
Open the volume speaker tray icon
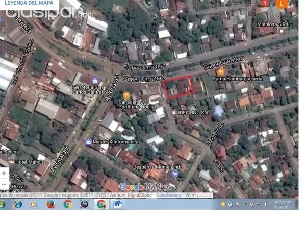coord(266,205)
